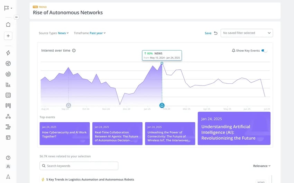Open 'Real-Time Collaboration Between AI Agents' event card
This screenshot has height=183, width=294.
117,133
